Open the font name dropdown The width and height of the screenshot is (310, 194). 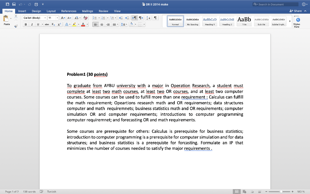coord(45,18)
